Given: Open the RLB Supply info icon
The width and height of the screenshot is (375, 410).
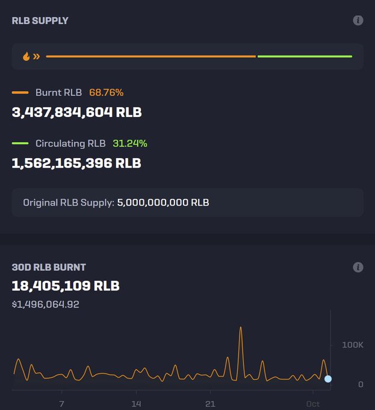Looking at the screenshot, I should [x=358, y=20].
